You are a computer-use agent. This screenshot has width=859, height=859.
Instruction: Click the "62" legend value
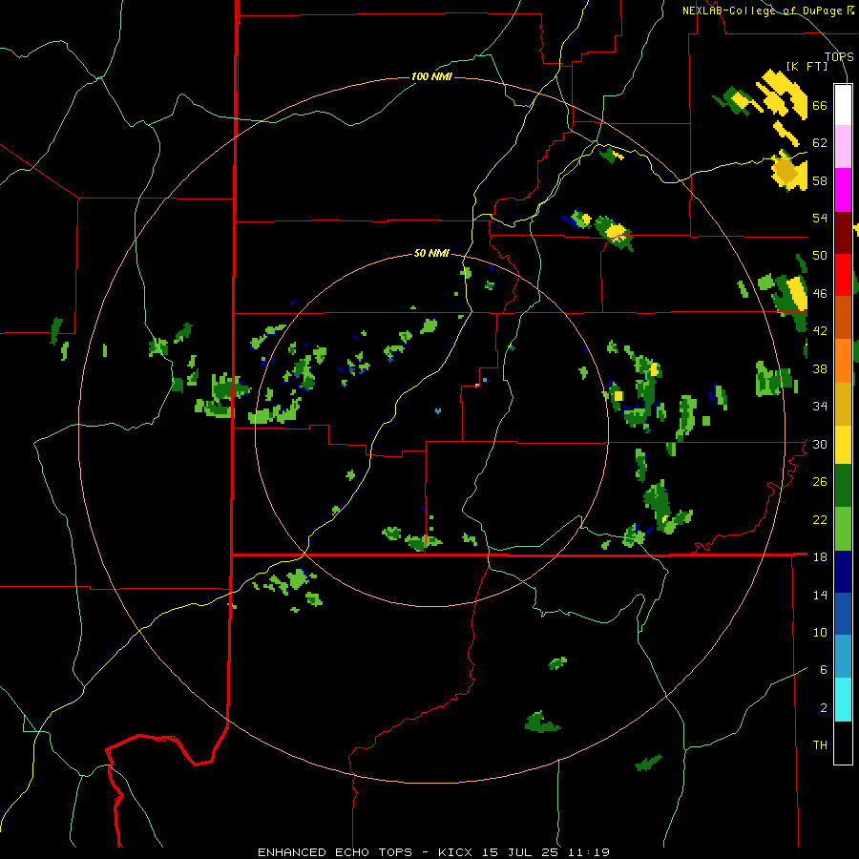tap(820, 143)
